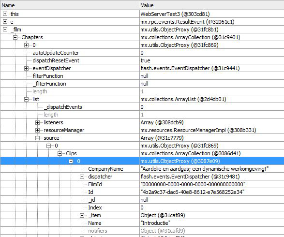Image resolution: width=284 pixels, height=237 pixels.
Task: Click value 'Array (@308dcb9)'
Action: point(162,122)
